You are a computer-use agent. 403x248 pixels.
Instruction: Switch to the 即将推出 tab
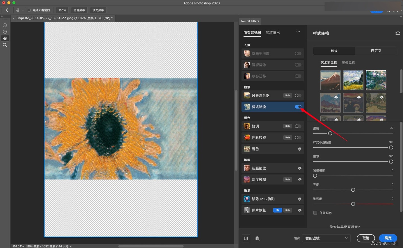point(273,33)
